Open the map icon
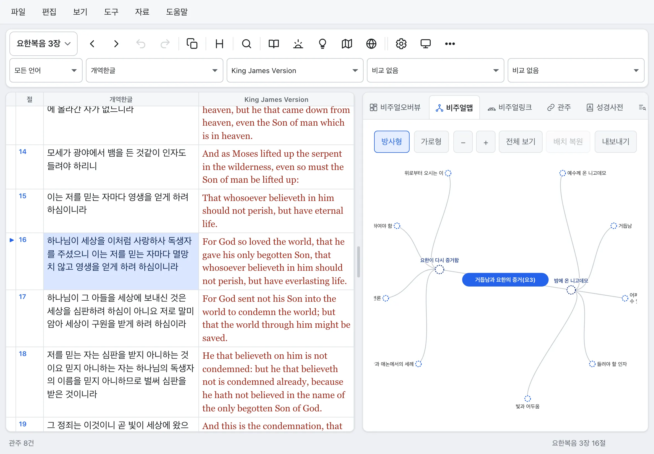The image size is (654, 454). tap(347, 44)
